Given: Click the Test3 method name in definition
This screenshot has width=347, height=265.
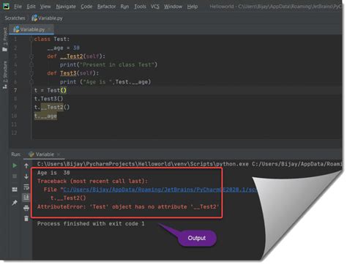Looking at the screenshot, I should point(68,73).
